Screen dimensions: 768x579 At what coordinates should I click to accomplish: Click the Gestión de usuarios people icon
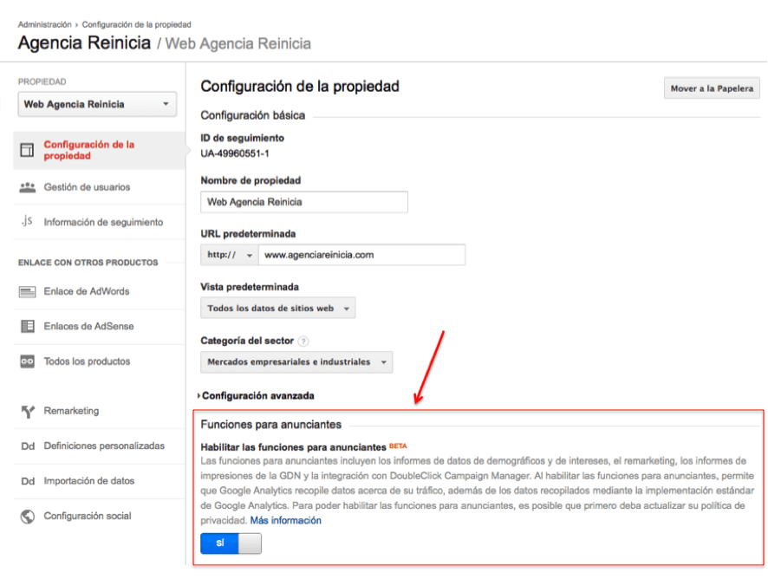[27, 187]
